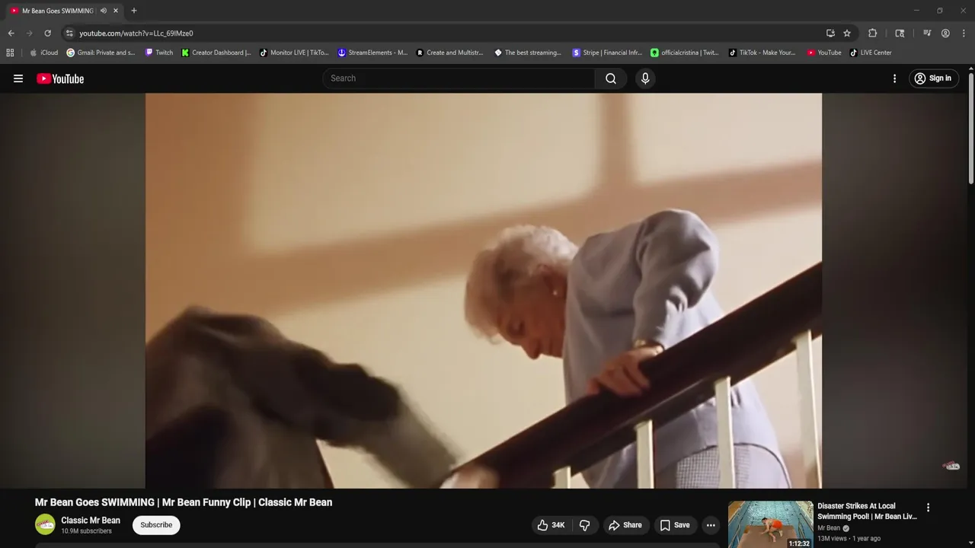Open the LIVE Center bookmark
The image size is (975, 548).
click(x=871, y=53)
